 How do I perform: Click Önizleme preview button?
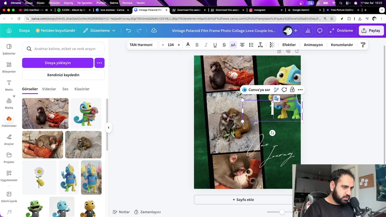(x=341, y=30)
